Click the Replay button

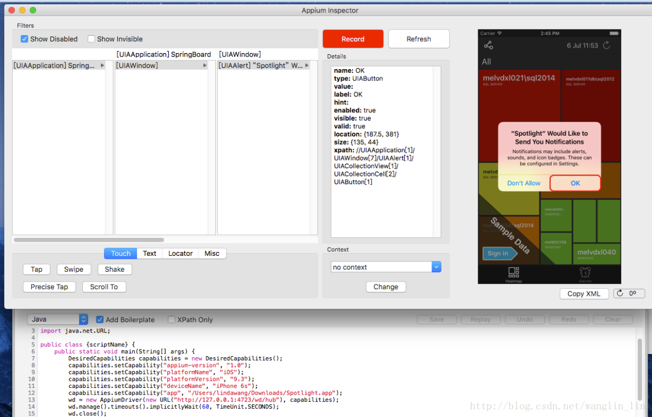(481, 319)
